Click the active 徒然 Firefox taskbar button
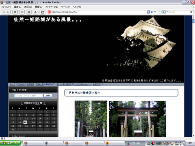This screenshot has width=195, height=146. [x=134, y=143]
